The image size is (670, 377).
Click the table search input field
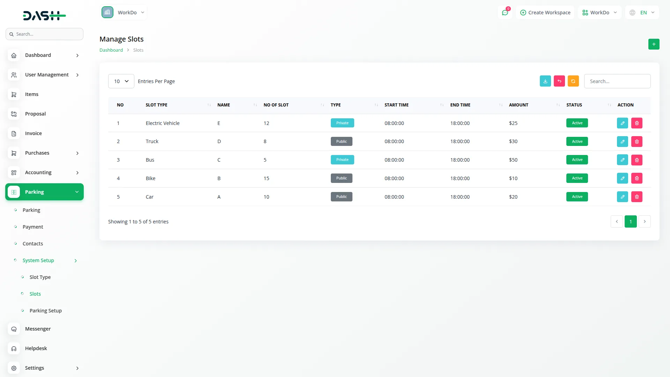617,81
